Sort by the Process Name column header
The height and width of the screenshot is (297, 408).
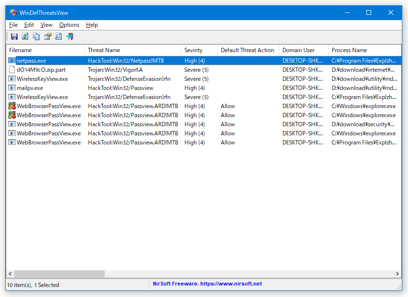point(364,50)
